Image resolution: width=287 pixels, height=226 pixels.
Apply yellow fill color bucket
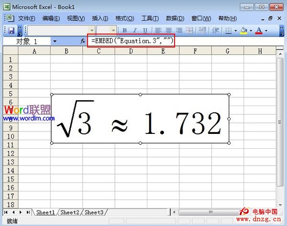(243, 31)
